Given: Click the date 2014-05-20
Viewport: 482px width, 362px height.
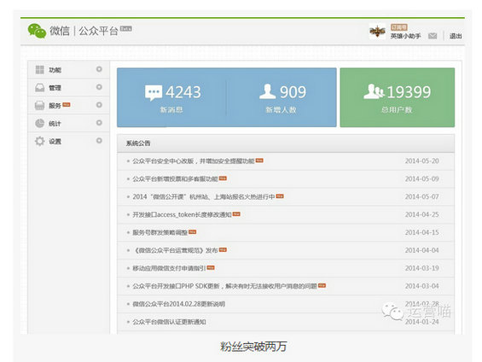Looking at the screenshot, I should pos(421,161).
